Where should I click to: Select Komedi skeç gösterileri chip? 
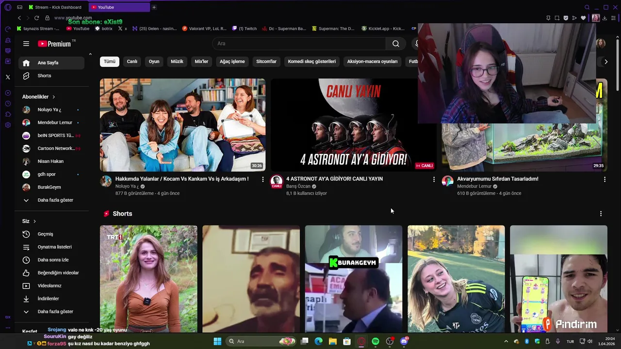coord(312,62)
